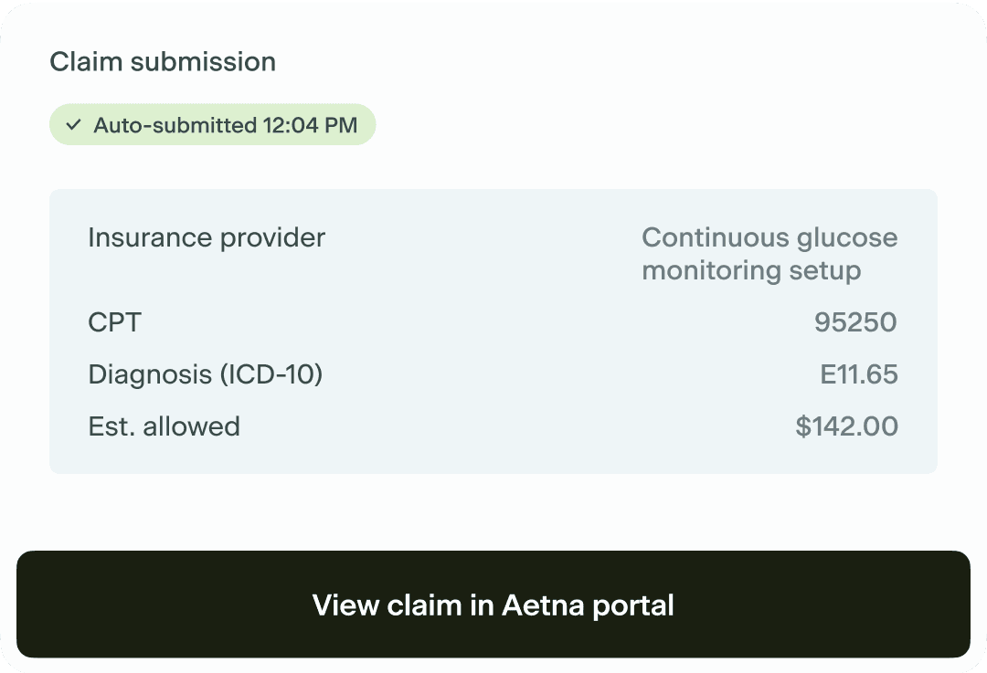The image size is (987, 673).
Task: Select the $142.00 estimated amount
Action: pos(846,426)
